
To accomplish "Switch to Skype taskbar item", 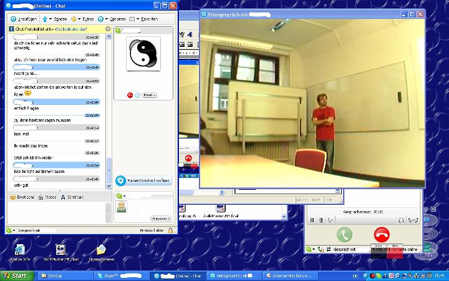I will 121,276.
